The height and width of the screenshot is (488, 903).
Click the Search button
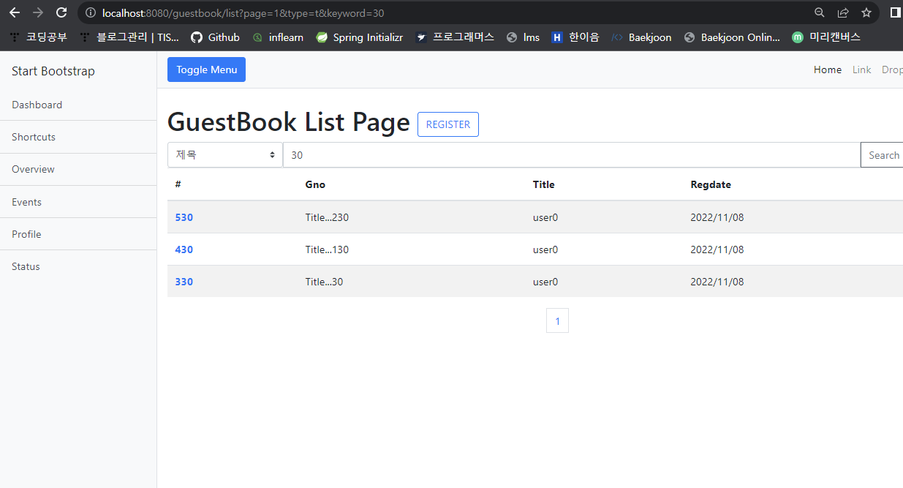[882, 155]
